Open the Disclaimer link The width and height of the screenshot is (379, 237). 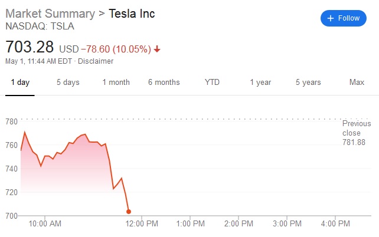tap(96, 61)
